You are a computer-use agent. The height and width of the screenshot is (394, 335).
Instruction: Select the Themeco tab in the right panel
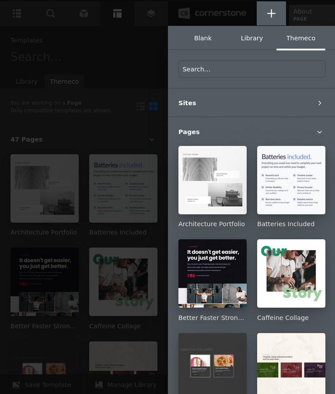(x=300, y=38)
